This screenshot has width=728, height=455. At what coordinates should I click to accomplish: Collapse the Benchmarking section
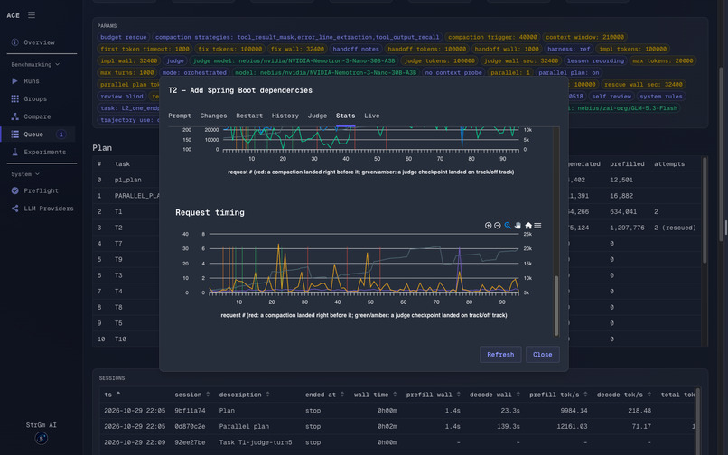click(35, 64)
